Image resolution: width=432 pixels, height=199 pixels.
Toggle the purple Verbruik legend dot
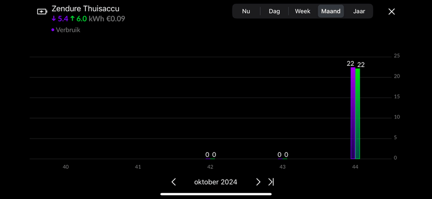pyautogui.click(x=52, y=30)
